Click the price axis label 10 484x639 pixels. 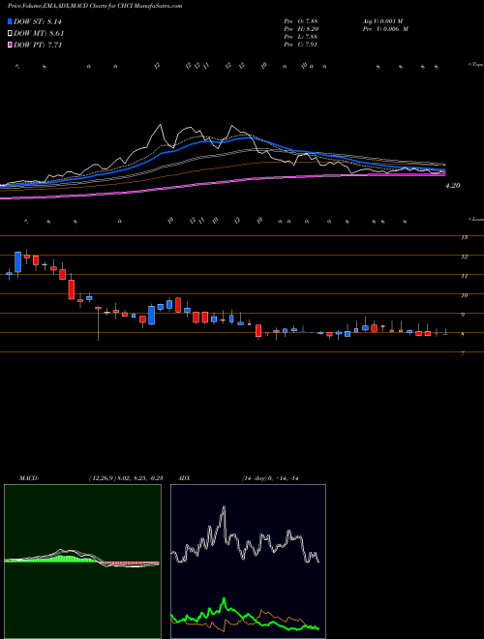pos(464,295)
